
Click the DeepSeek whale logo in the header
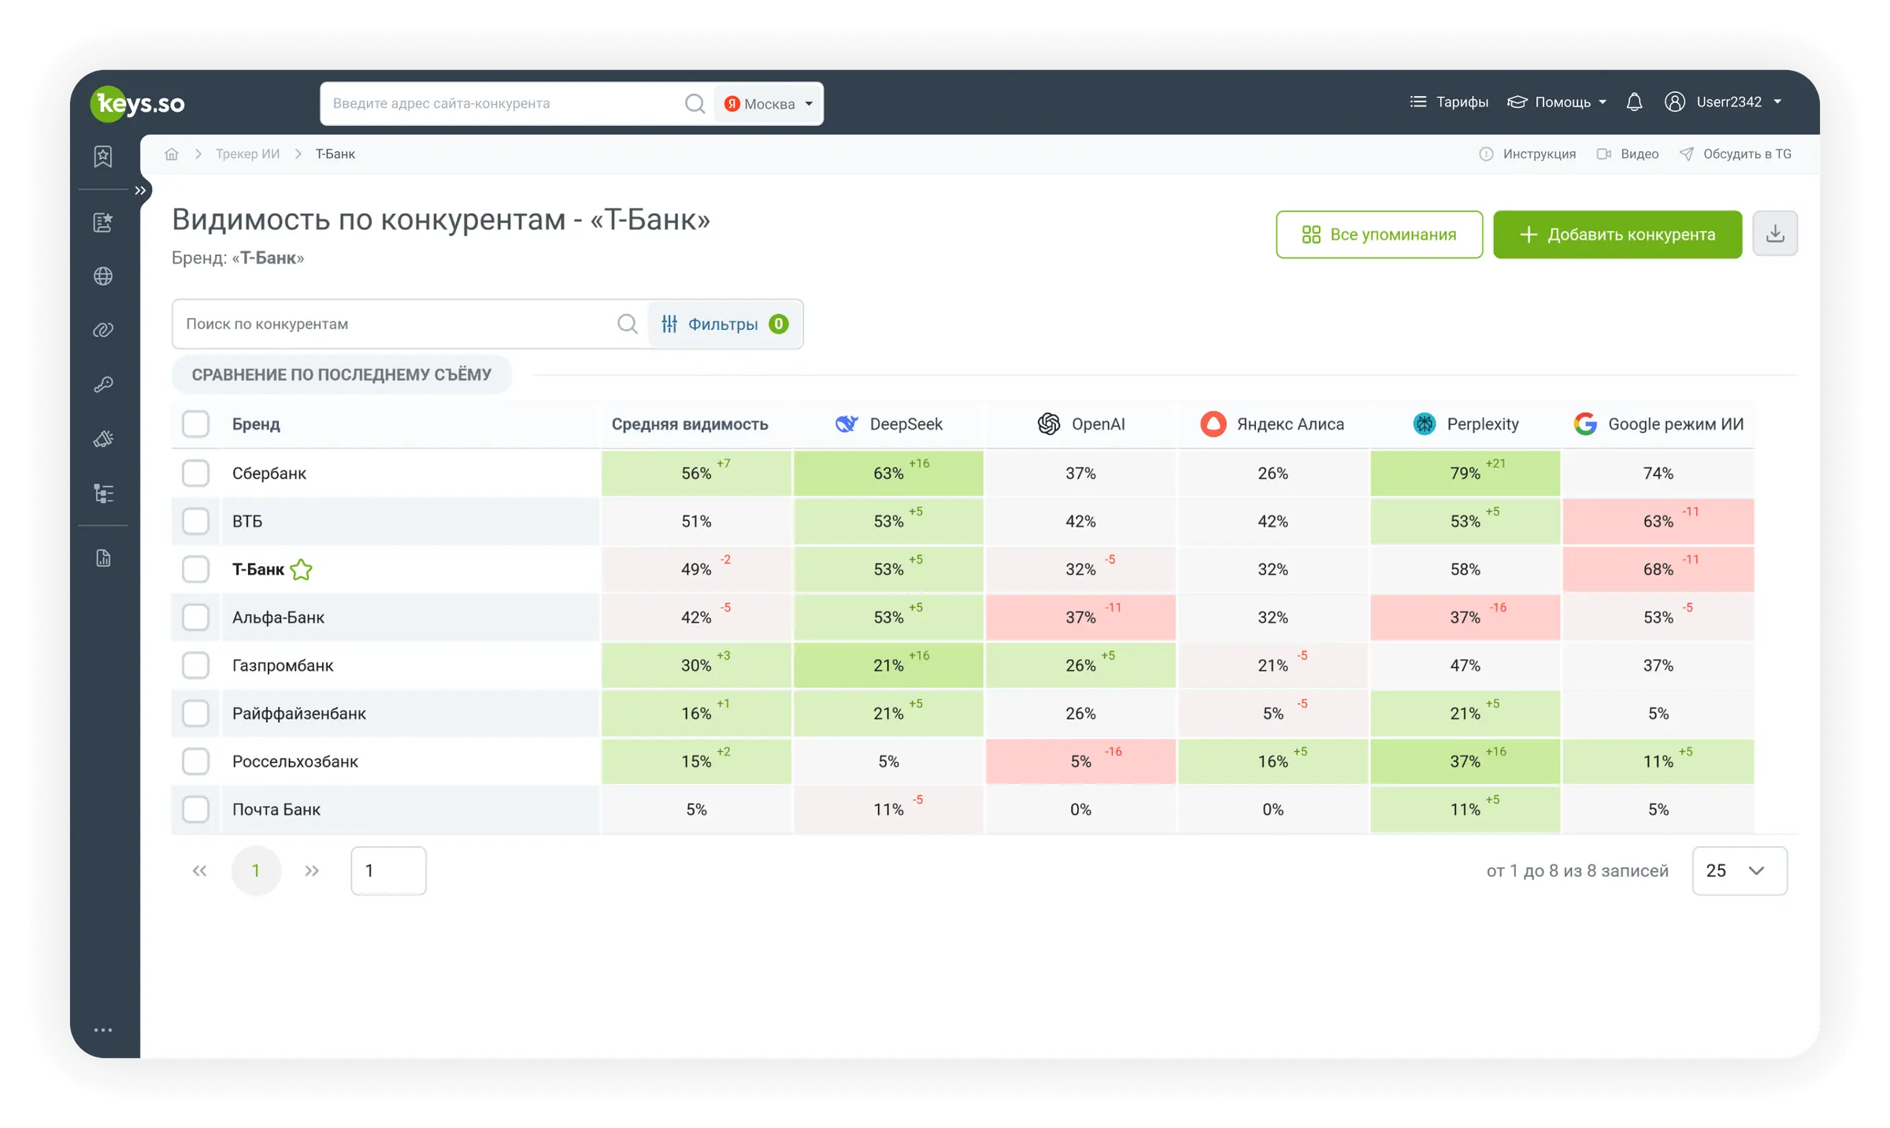(x=847, y=423)
